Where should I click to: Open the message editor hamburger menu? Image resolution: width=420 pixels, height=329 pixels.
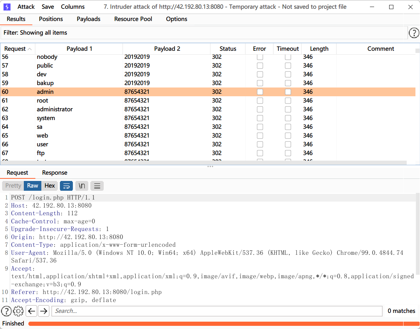(x=97, y=186)
